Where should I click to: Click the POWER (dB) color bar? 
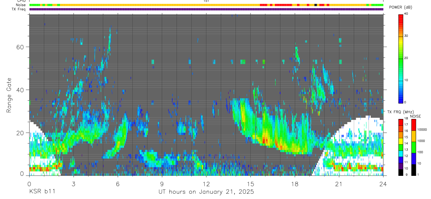[x=401, y=58]
